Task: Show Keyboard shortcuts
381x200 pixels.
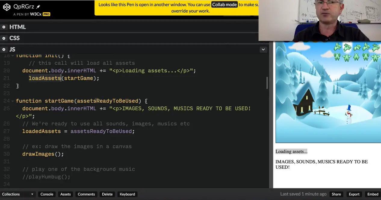Action: 127,194
